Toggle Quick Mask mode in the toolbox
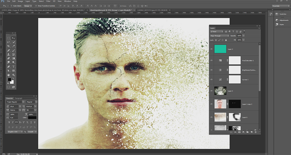 9,87
